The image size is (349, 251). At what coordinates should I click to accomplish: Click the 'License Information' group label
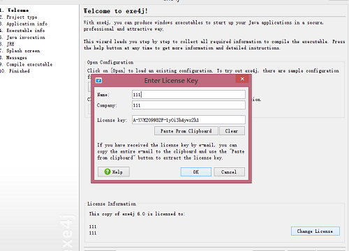click(x=112, y=204)
